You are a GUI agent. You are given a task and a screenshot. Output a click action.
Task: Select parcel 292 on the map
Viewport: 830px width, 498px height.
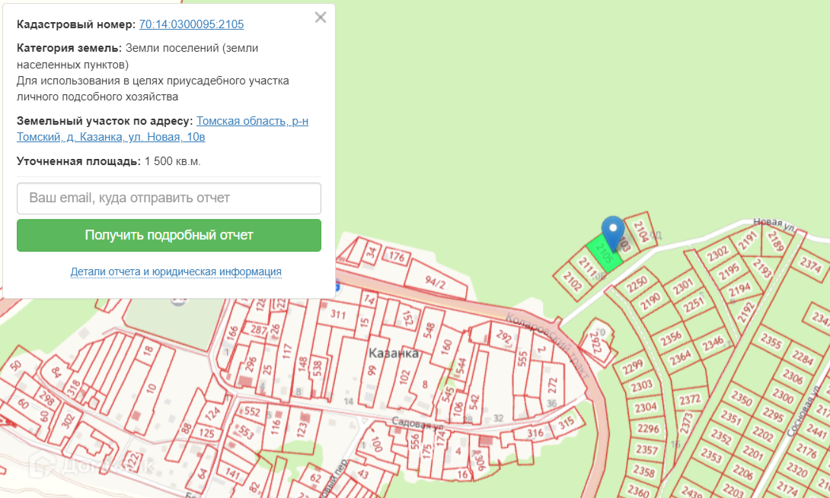tap(503, 337)
